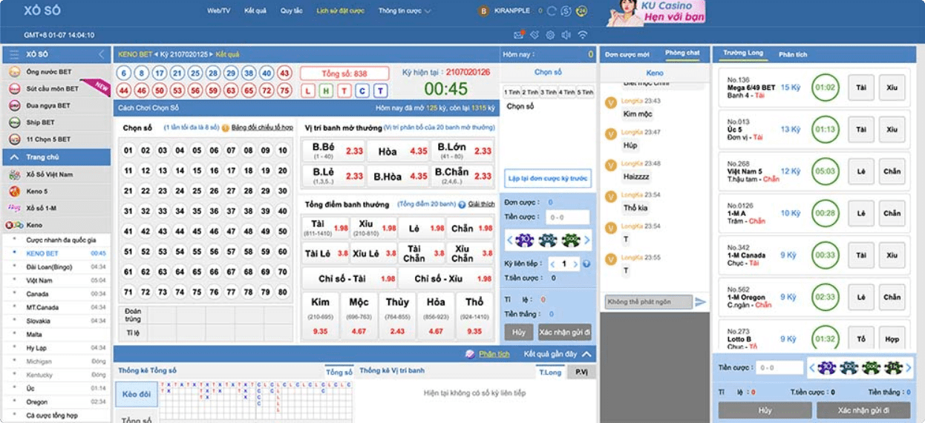The width and height of the screenshot is (925, 423).
Task: Open the currency transfer S icon
Action: click(566, 11)
